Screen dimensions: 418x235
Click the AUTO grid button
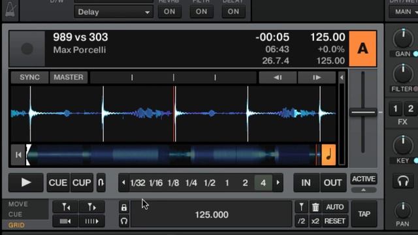click(335, 207)
